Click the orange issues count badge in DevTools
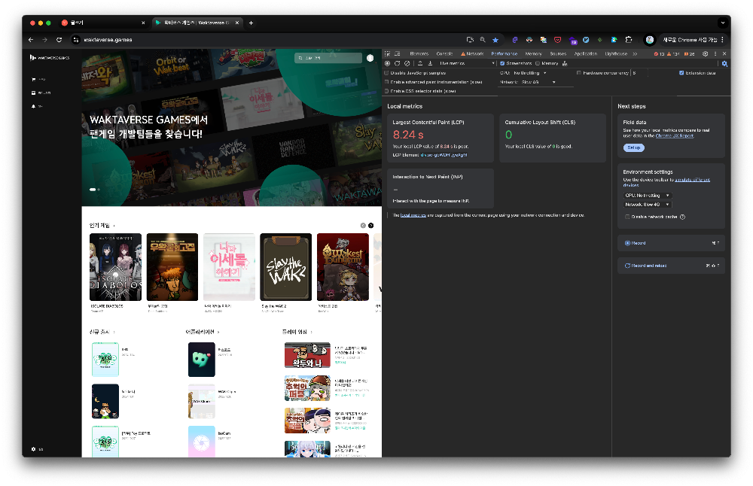753x486 pixels. (x=689, y=53)
